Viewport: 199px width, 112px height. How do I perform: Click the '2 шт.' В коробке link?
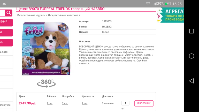click(65, 103)
